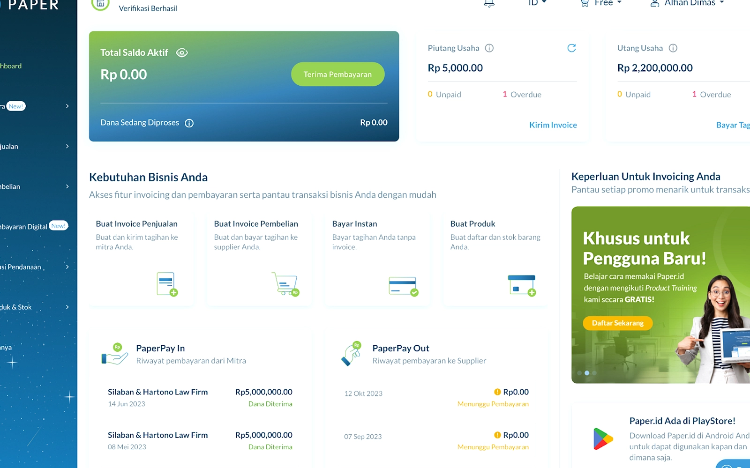Click warning icon beside 07 Sep Rp0.00
This screenshot has width=750, height=468.
tap(497, 435)
